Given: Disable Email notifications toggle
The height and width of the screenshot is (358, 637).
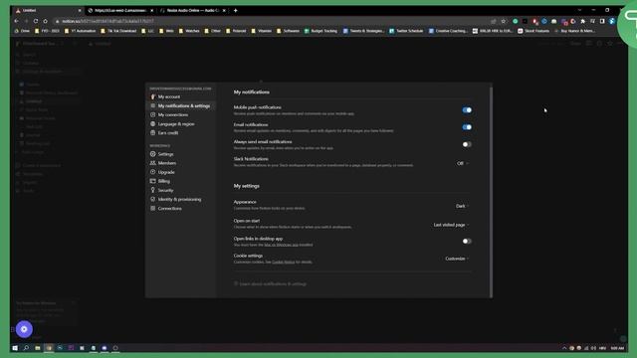Looking at the screenshot, I should coord(467,127).
